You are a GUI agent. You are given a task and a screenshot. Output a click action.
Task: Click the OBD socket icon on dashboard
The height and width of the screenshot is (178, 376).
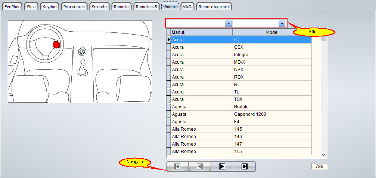click(82, 51)
